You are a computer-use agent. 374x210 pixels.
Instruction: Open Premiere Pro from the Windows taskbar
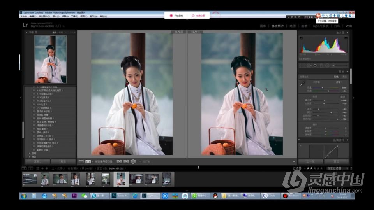(x=74, y=196)
